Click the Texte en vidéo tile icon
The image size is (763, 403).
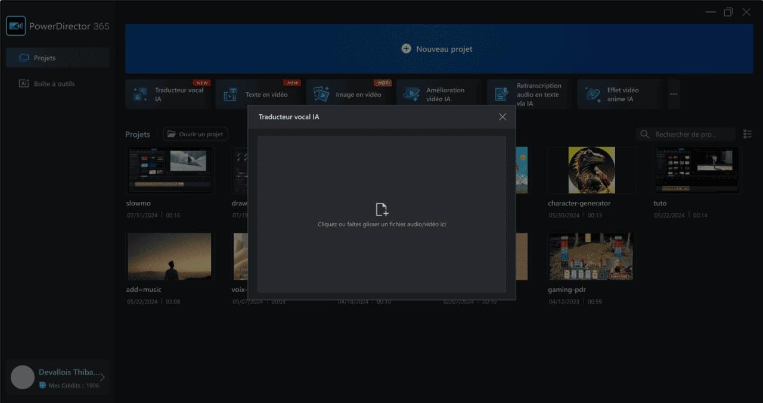pyautogui.click(x=230, y=95)
